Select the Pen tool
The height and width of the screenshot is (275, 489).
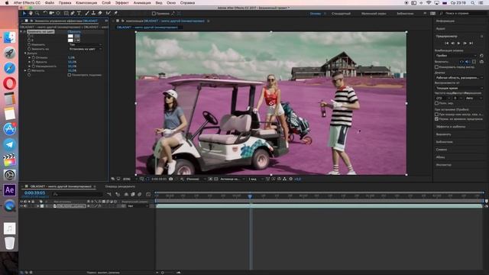click(x=73, y=13)
